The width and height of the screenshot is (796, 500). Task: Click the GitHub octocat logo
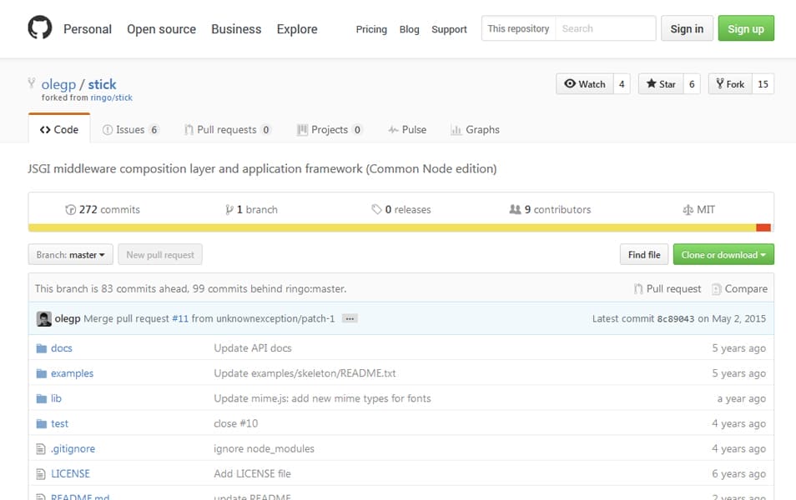39,28
